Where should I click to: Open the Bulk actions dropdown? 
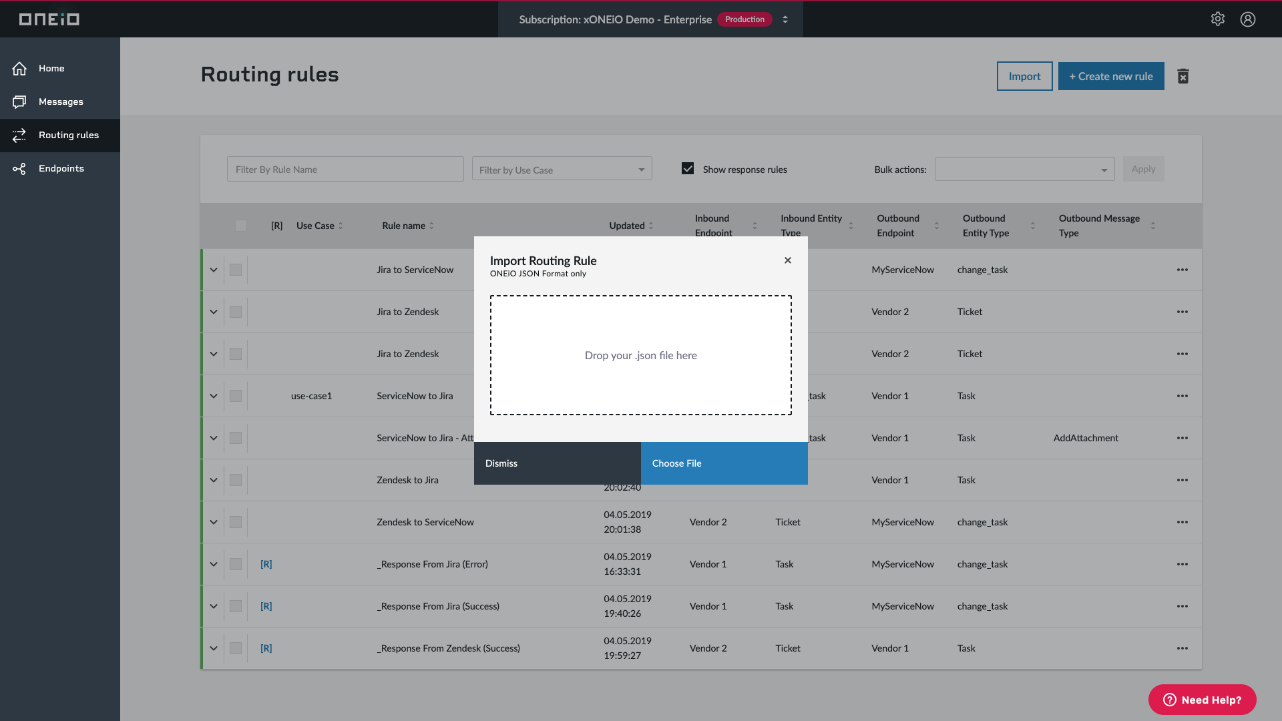pyautogui.click(x=1025, y=169)
